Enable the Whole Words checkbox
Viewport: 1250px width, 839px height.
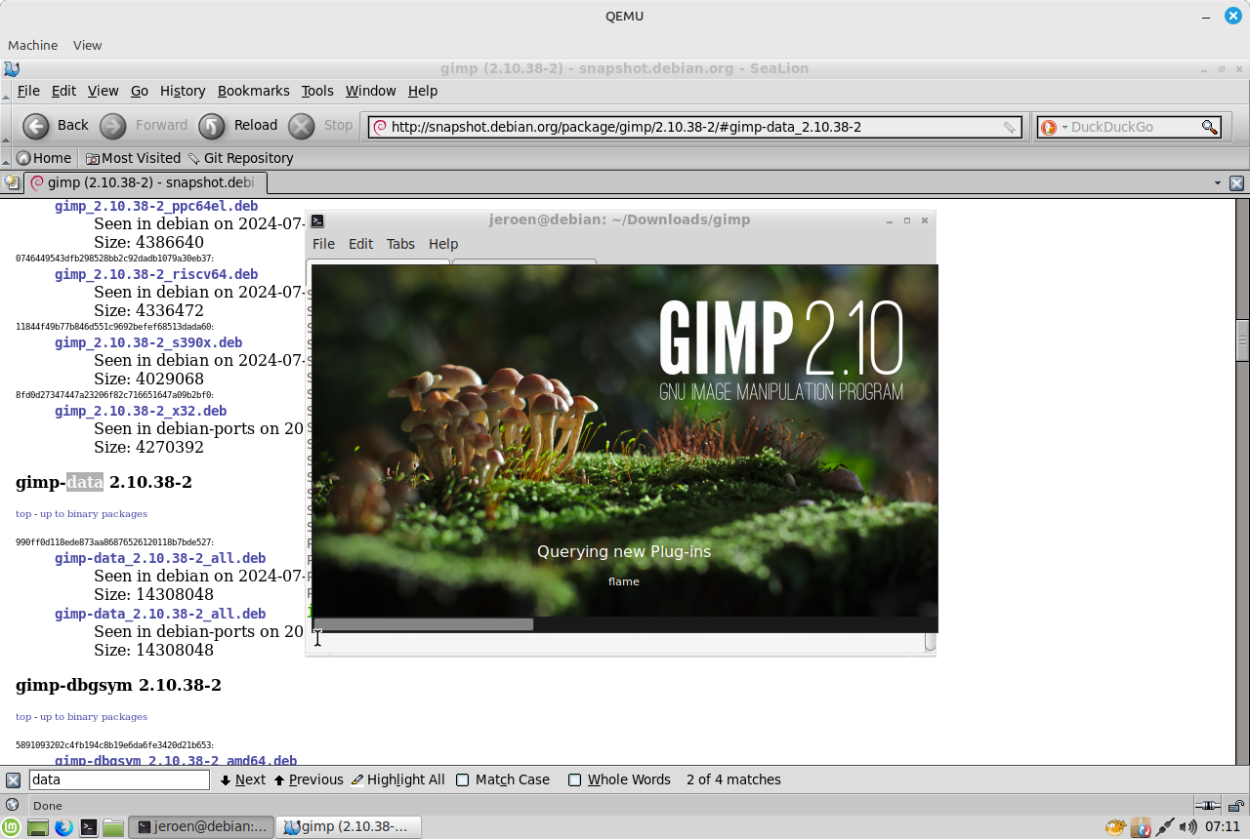click(575, 779)
